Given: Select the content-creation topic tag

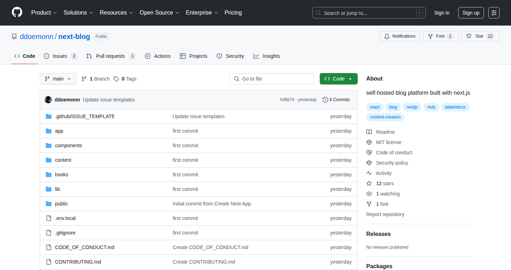Looking at the screenshot, I should point(385,117).
